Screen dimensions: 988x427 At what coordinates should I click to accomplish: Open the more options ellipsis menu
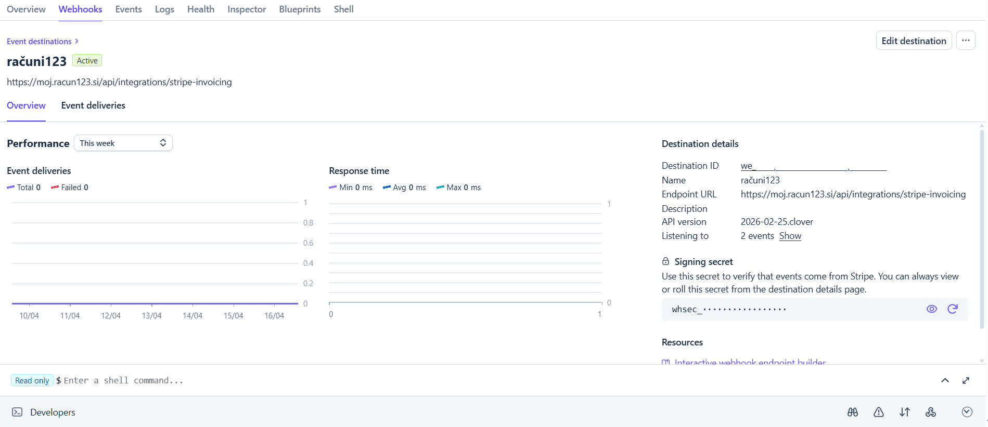click(x=965, y=41)
